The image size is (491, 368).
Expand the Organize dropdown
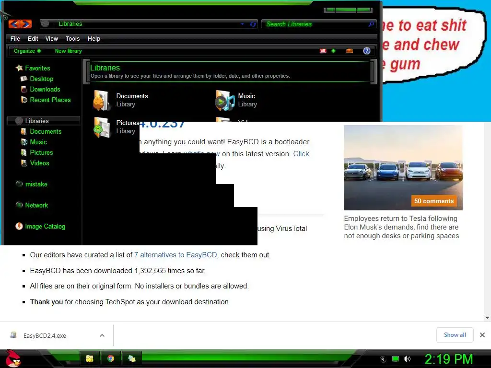tap(27, 51)
